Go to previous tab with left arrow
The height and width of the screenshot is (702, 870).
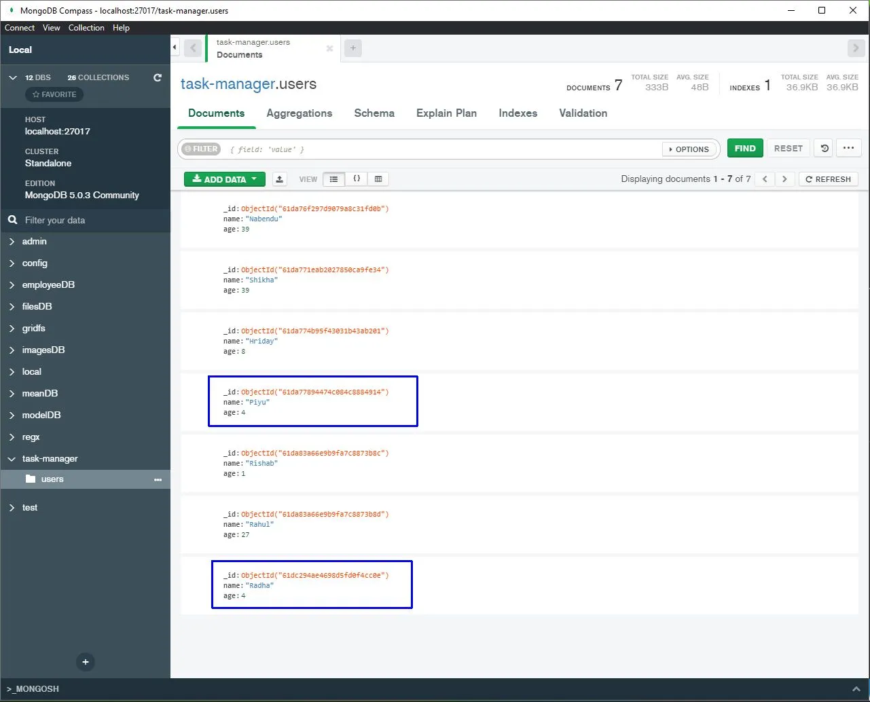(193, 48)
